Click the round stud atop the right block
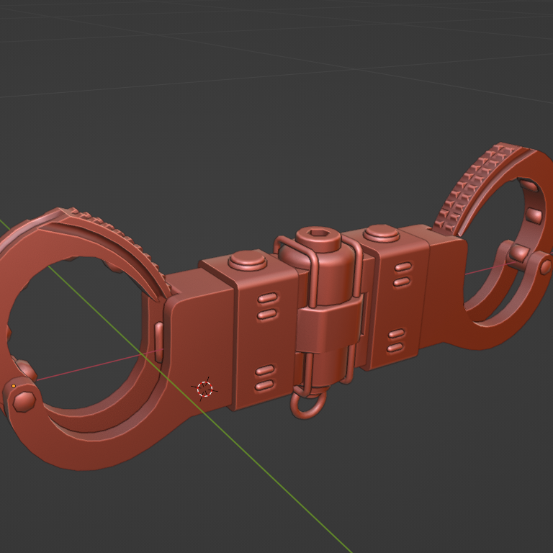This screenshot has width=553, height=553. coord(379,234)
